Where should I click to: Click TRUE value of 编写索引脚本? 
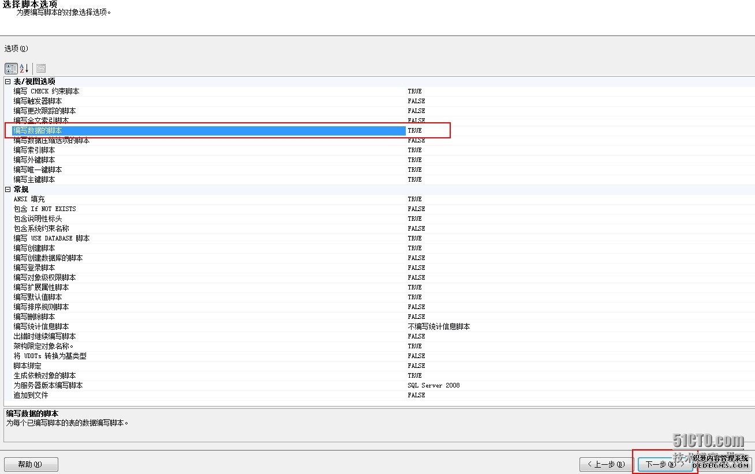click(x=414, y=150)
